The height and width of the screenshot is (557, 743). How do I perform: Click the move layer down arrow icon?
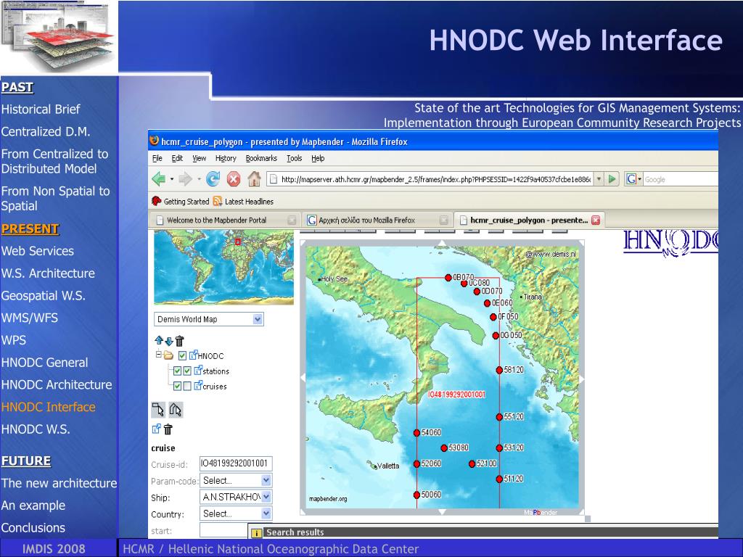click(169, 340)
